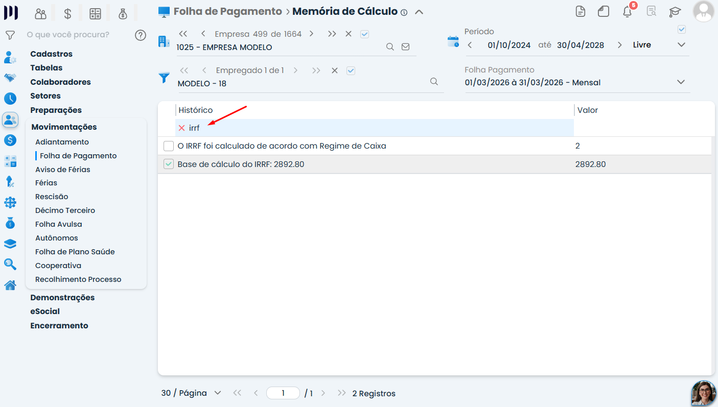Toggle the checkbox above Período dropdown
Viewport: 718px width, 407px height.
(x=682, y=30)
